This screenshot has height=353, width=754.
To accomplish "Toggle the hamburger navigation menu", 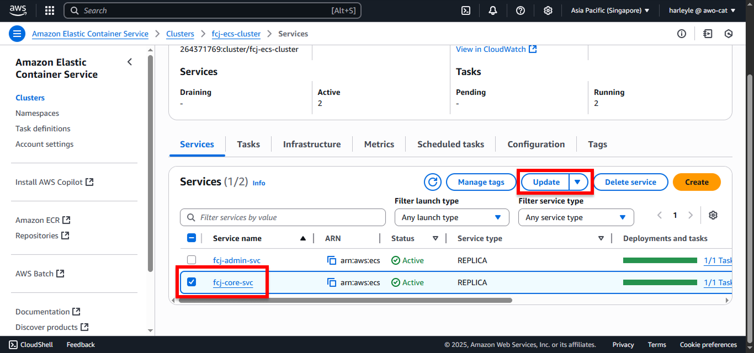I will [x=17, y=34].
